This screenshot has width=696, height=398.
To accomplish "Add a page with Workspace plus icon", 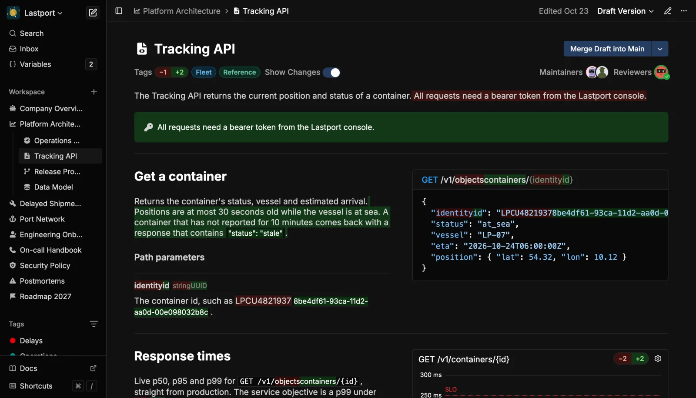I will coord(94,92).
